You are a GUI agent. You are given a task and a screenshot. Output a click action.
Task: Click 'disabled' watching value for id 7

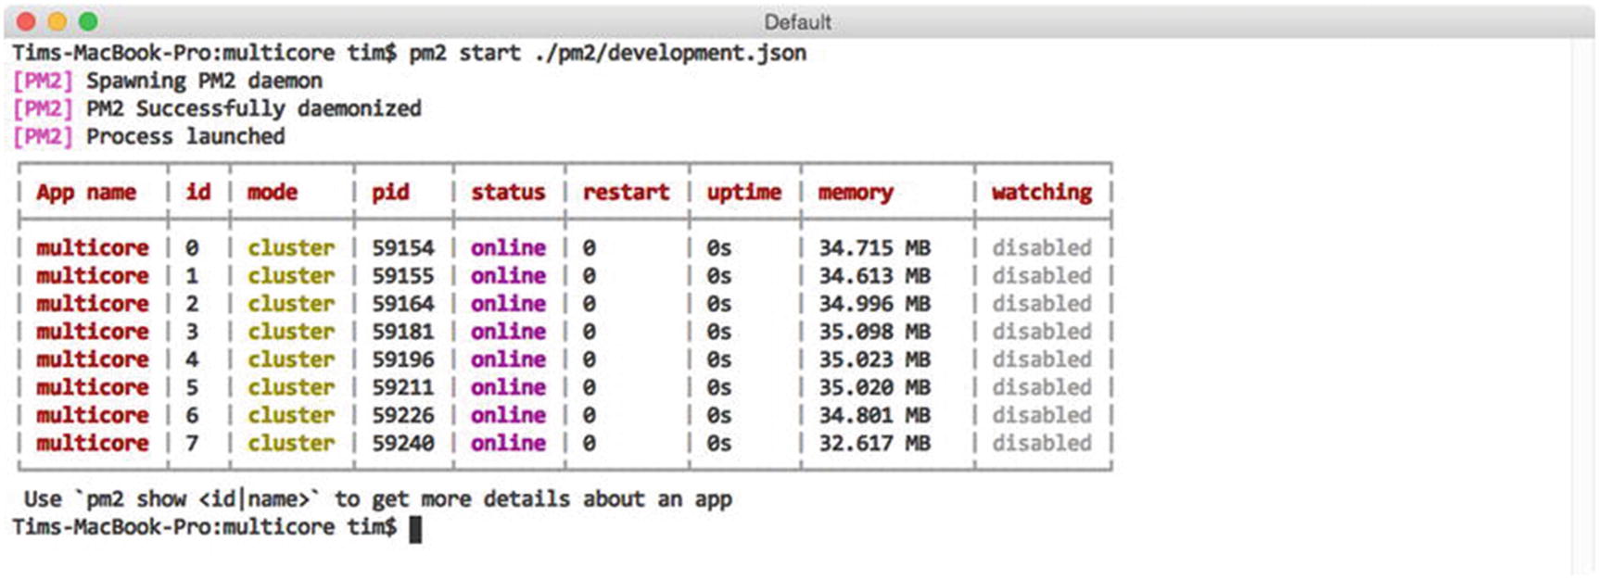(x=1041, y=444)
